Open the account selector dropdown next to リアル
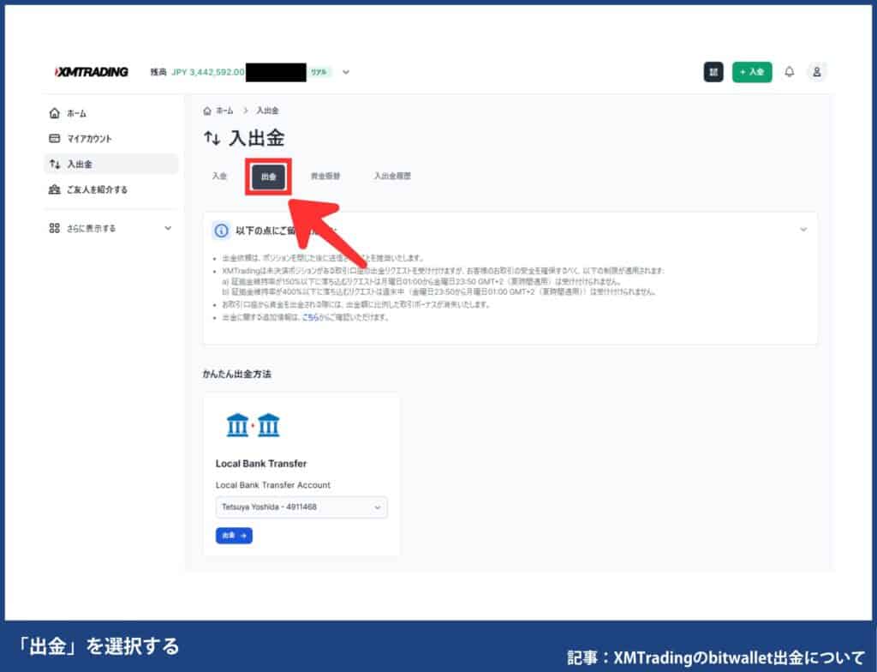Screen dimensions: 877x672 coord(345,72)
